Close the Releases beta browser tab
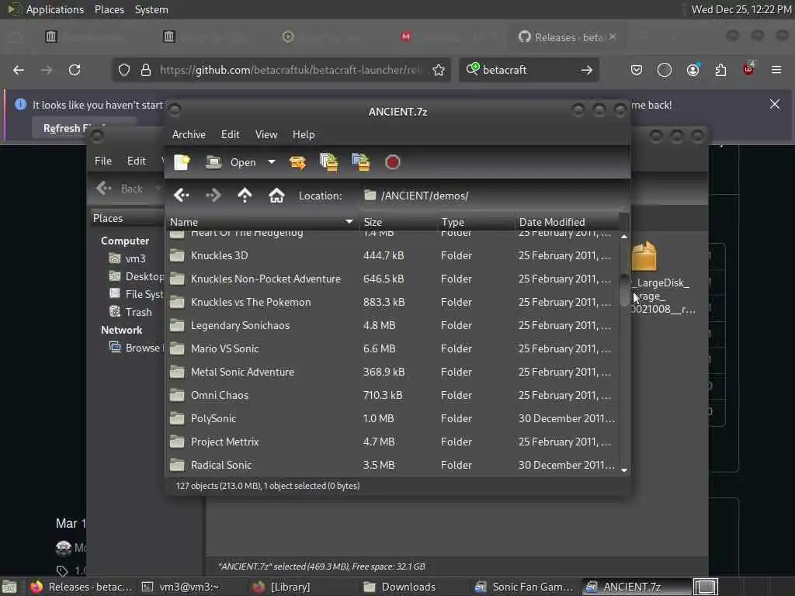The width and height of the screenshot is (795, 596). pyautogui.click(x=613, y=36)
